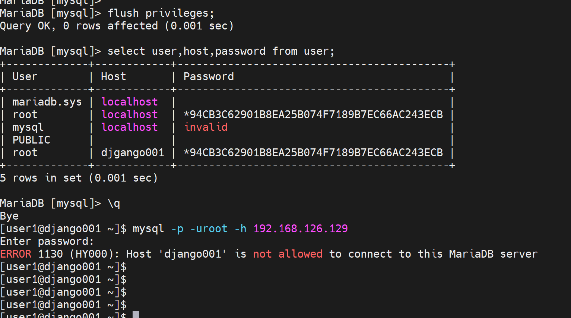The image size is (571, 318).
Task: Click the password hash for root@localhost
Action: (313, 115)
